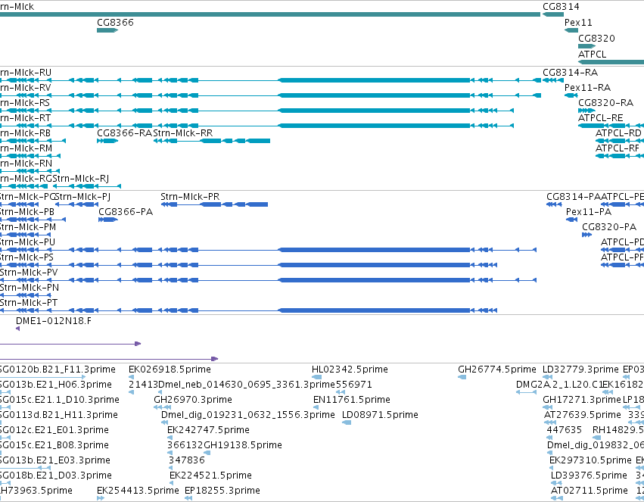
Task: Click the Pex11-RA transcript label
Action: [587, 88]
